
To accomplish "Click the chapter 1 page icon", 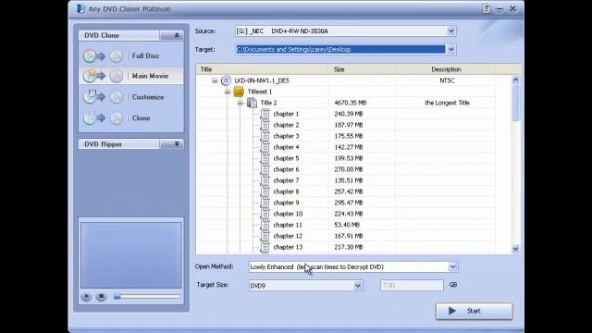I will (x=265, y=114).
